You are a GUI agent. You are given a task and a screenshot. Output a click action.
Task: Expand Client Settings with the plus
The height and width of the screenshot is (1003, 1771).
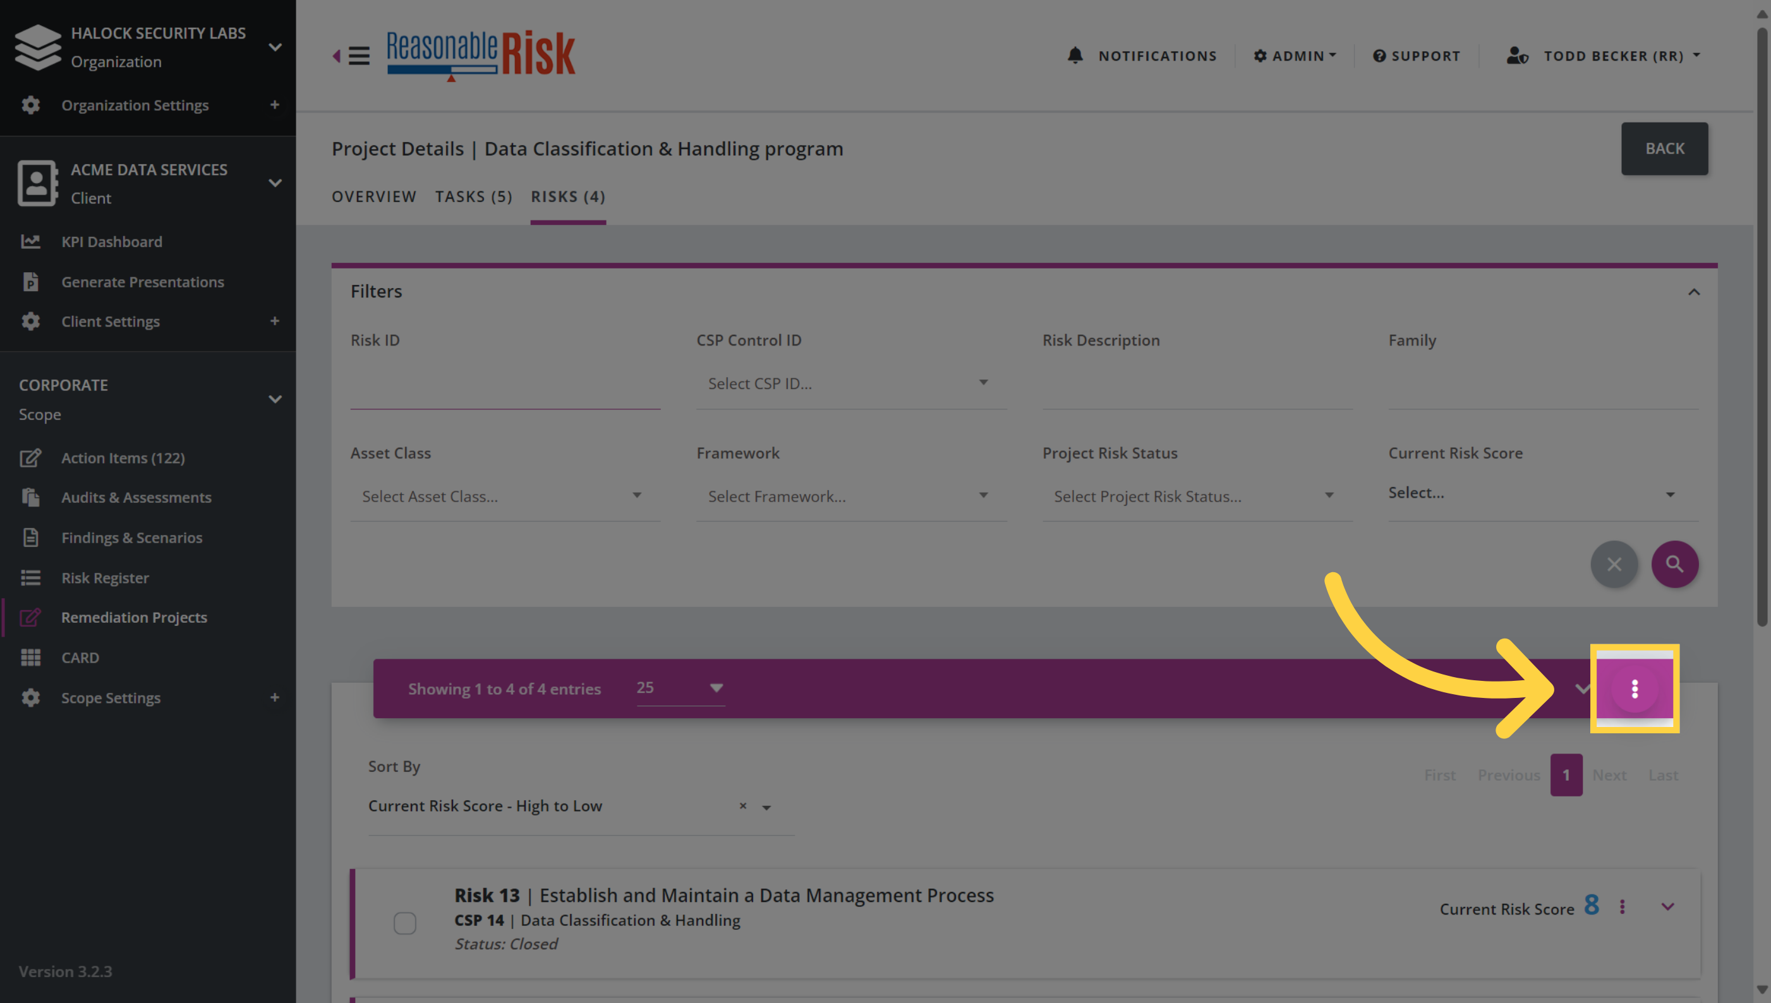275,321
